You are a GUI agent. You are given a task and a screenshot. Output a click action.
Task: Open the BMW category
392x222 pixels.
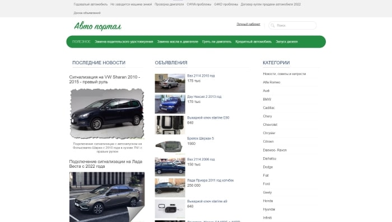267,100
